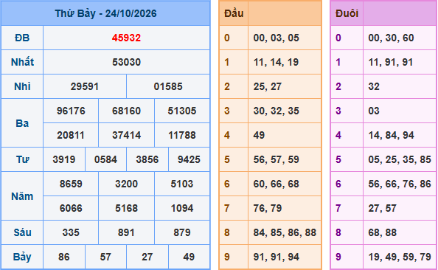Click the first prize number 53030
The height and width of the screenshot is (270, 438).
click(x=126, y=62)
